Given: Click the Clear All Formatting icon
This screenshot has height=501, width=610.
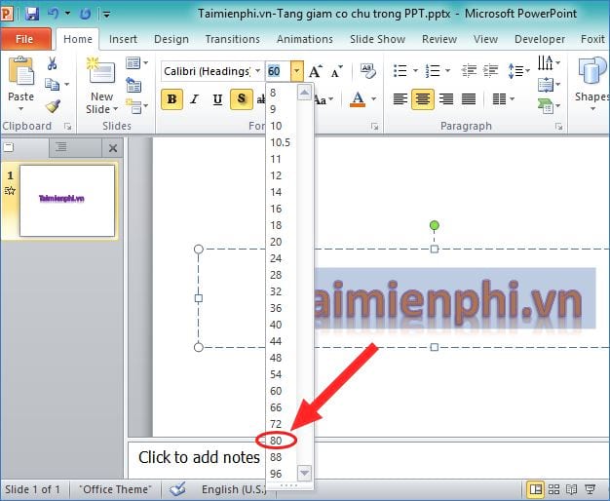Looking at the screenshot, I should tap(368, 71).
